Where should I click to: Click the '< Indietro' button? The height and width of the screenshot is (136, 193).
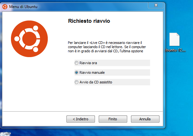coord(81,119)
